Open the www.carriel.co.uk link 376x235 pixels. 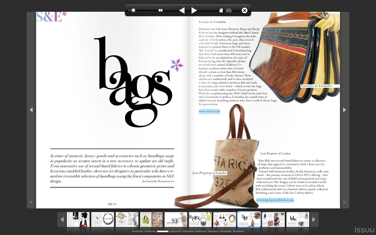[x=210, y=111]
